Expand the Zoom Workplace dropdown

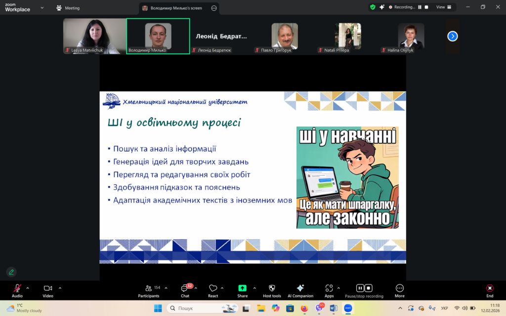(42, 8)
